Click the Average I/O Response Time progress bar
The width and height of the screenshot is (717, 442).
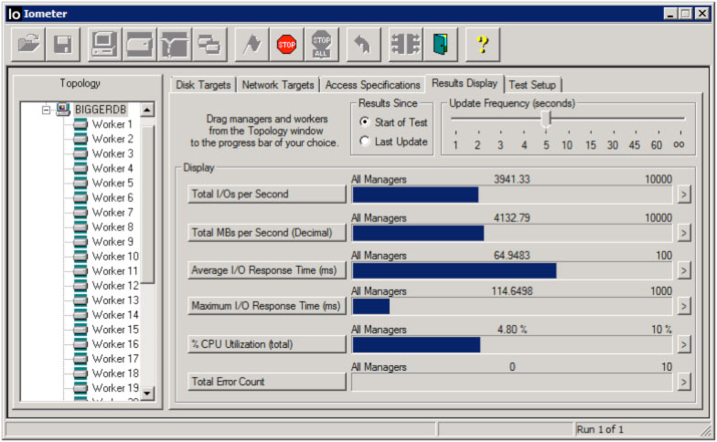[512, 270]
